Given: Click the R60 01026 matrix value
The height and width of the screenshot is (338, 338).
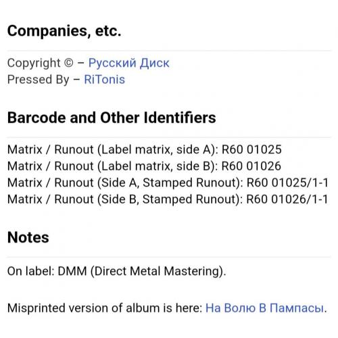Looking at the screenshot, I should (x=251, y=166).
